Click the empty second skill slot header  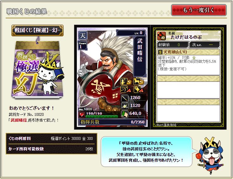click(188, 79)
